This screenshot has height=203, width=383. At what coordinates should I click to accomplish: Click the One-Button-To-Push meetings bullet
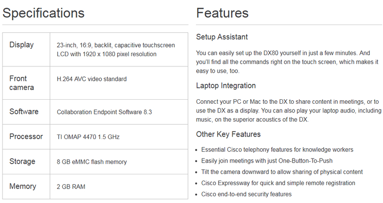(x=267, y=161)
